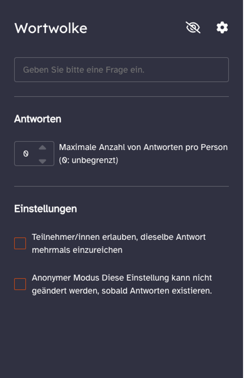244x378 pixels.
Task: Toggle the crossed-out eye visibility icon
Action: (193, 28)
